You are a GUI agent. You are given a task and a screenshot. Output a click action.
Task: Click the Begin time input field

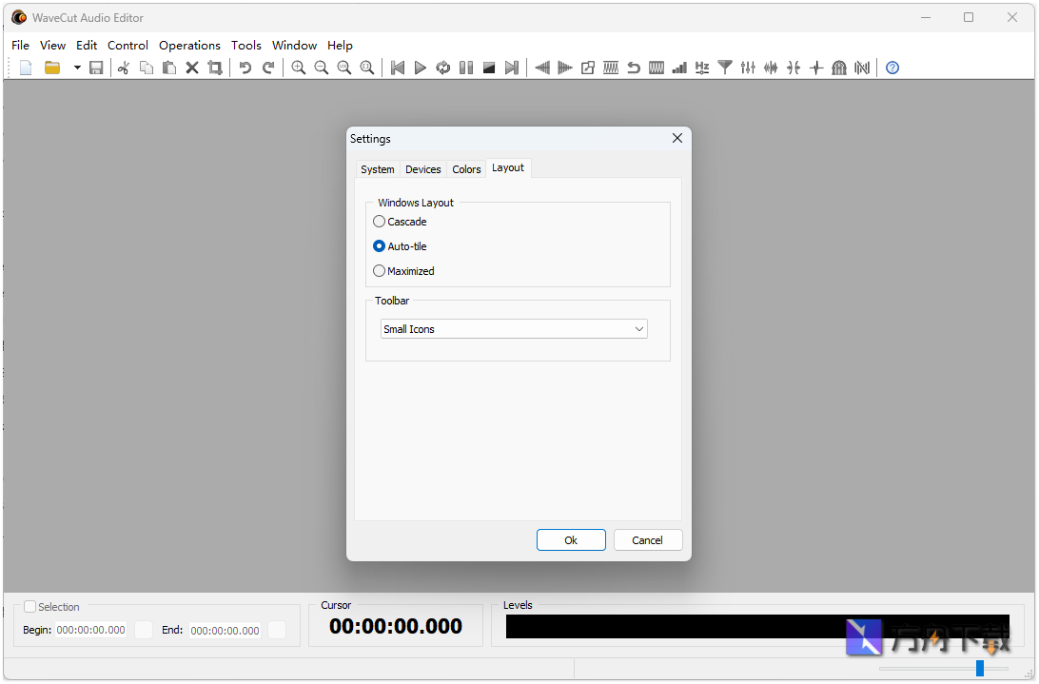click(90, 630)
